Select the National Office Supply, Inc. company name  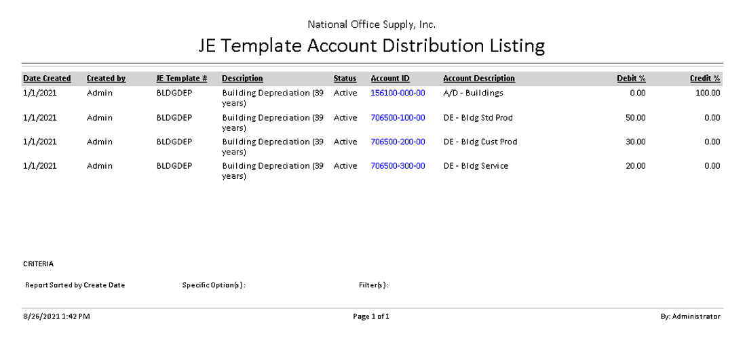pyautogui.click(x=371, y=24)
